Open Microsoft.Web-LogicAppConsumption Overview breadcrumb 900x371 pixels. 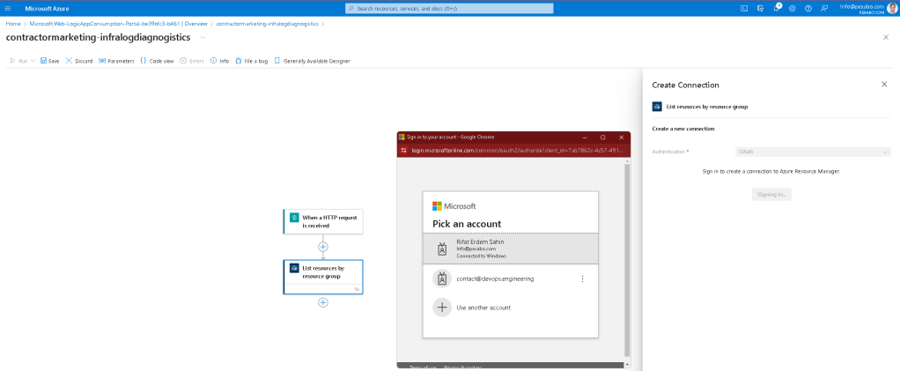tap(118, 24)
